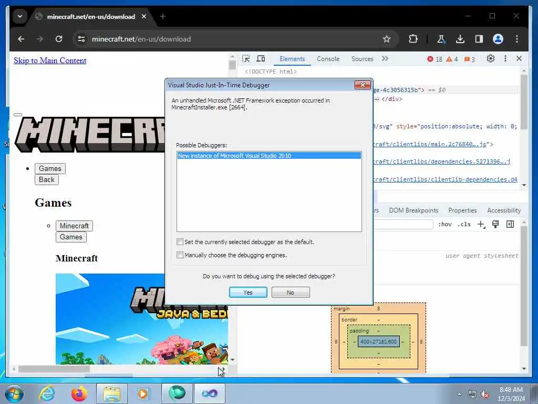The image size is (538, 404).
Task: Add new style rule plus icon
Action: point(481,224)
